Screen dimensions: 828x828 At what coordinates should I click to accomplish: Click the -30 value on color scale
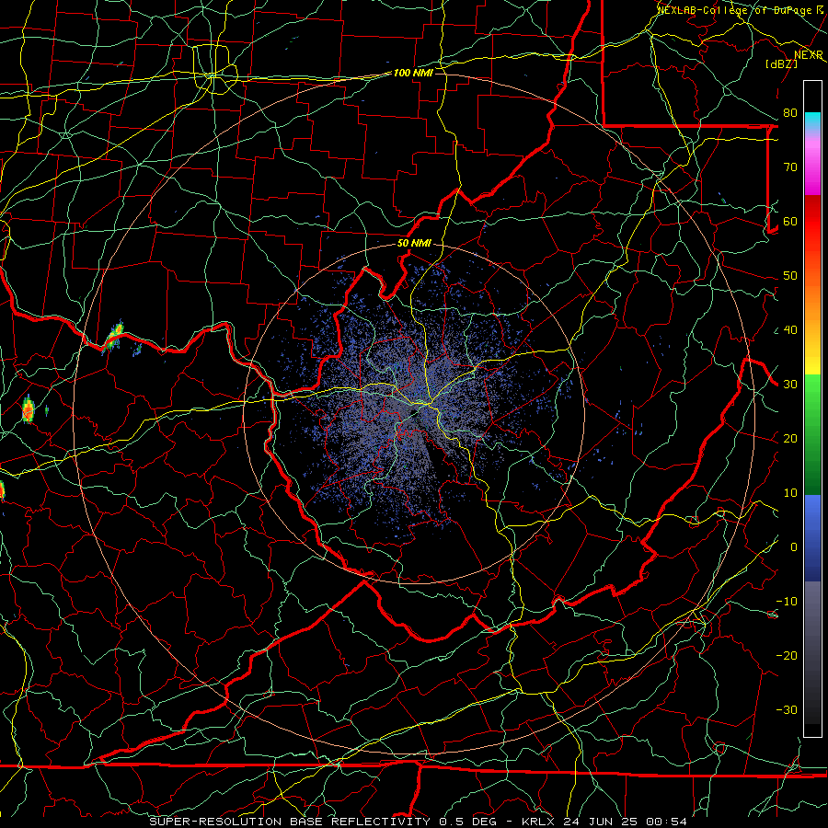coord(787,710)
